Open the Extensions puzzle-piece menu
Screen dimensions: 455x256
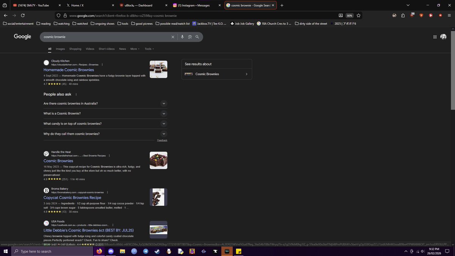tap(403, 16)
